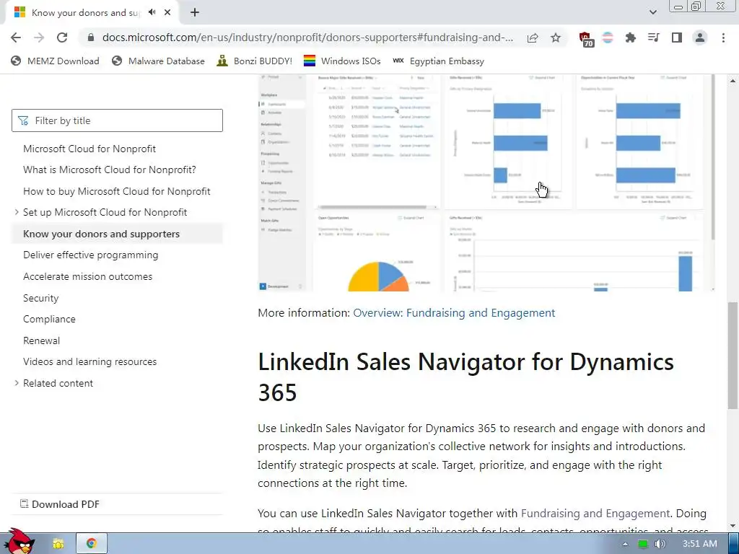Open Deliver effective programming

click(x=90, y=255)
